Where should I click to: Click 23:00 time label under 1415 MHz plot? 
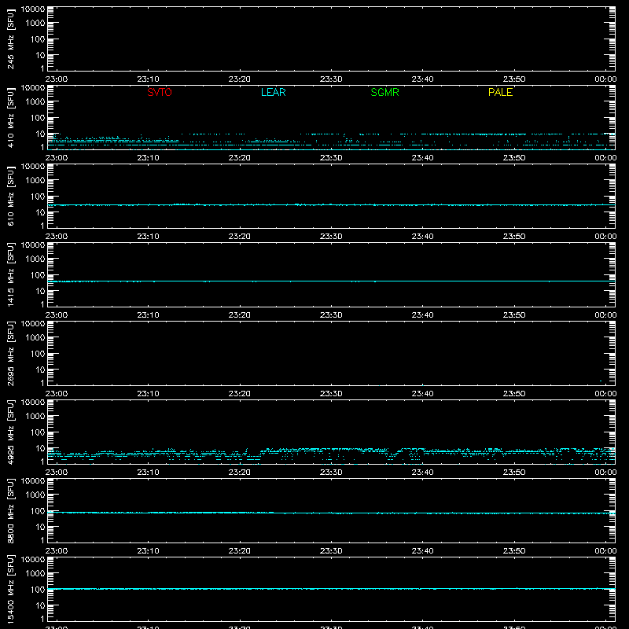(x=56, y=315)
